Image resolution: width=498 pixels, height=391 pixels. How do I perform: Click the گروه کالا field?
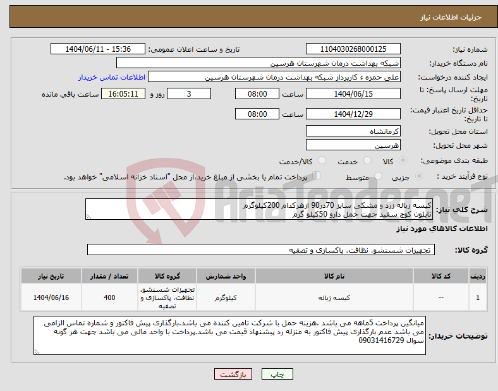[261, 250]
